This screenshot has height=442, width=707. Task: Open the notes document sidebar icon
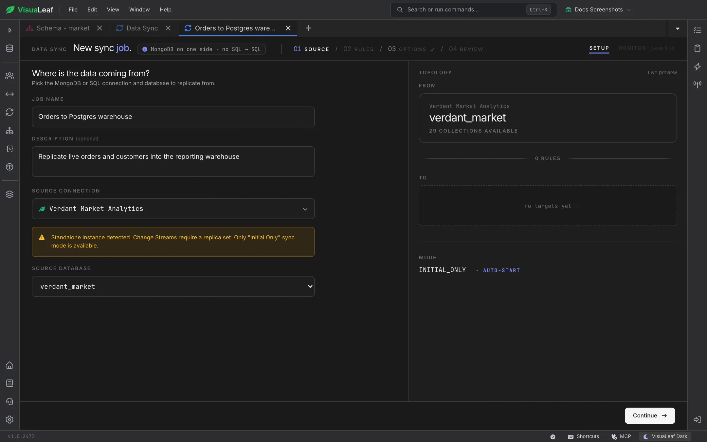tap(9, 383)
